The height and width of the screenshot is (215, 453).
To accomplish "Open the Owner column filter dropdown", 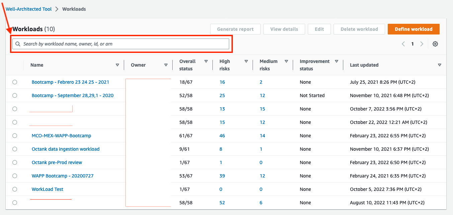I will [166, 65].
